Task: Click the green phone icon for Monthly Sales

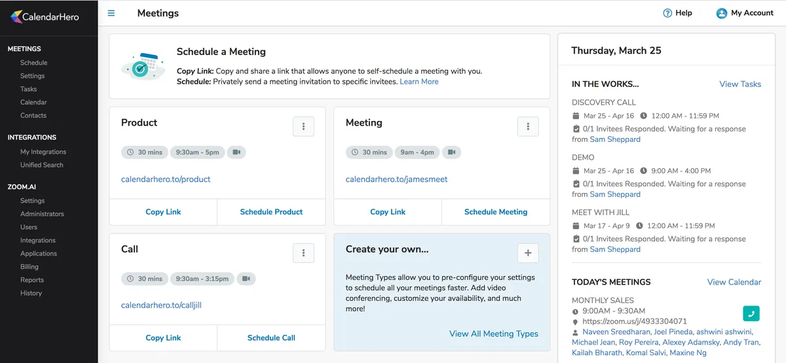Action: click(751, 313)
